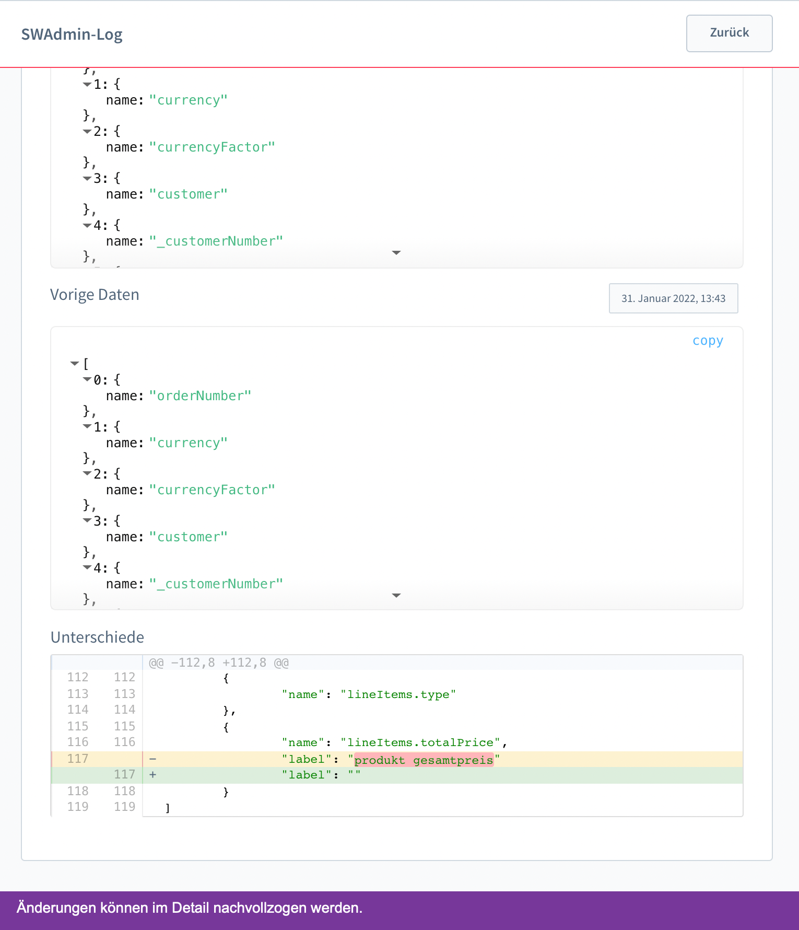Collapse item 3 in Vorige Daten

(x=87, y=520)
